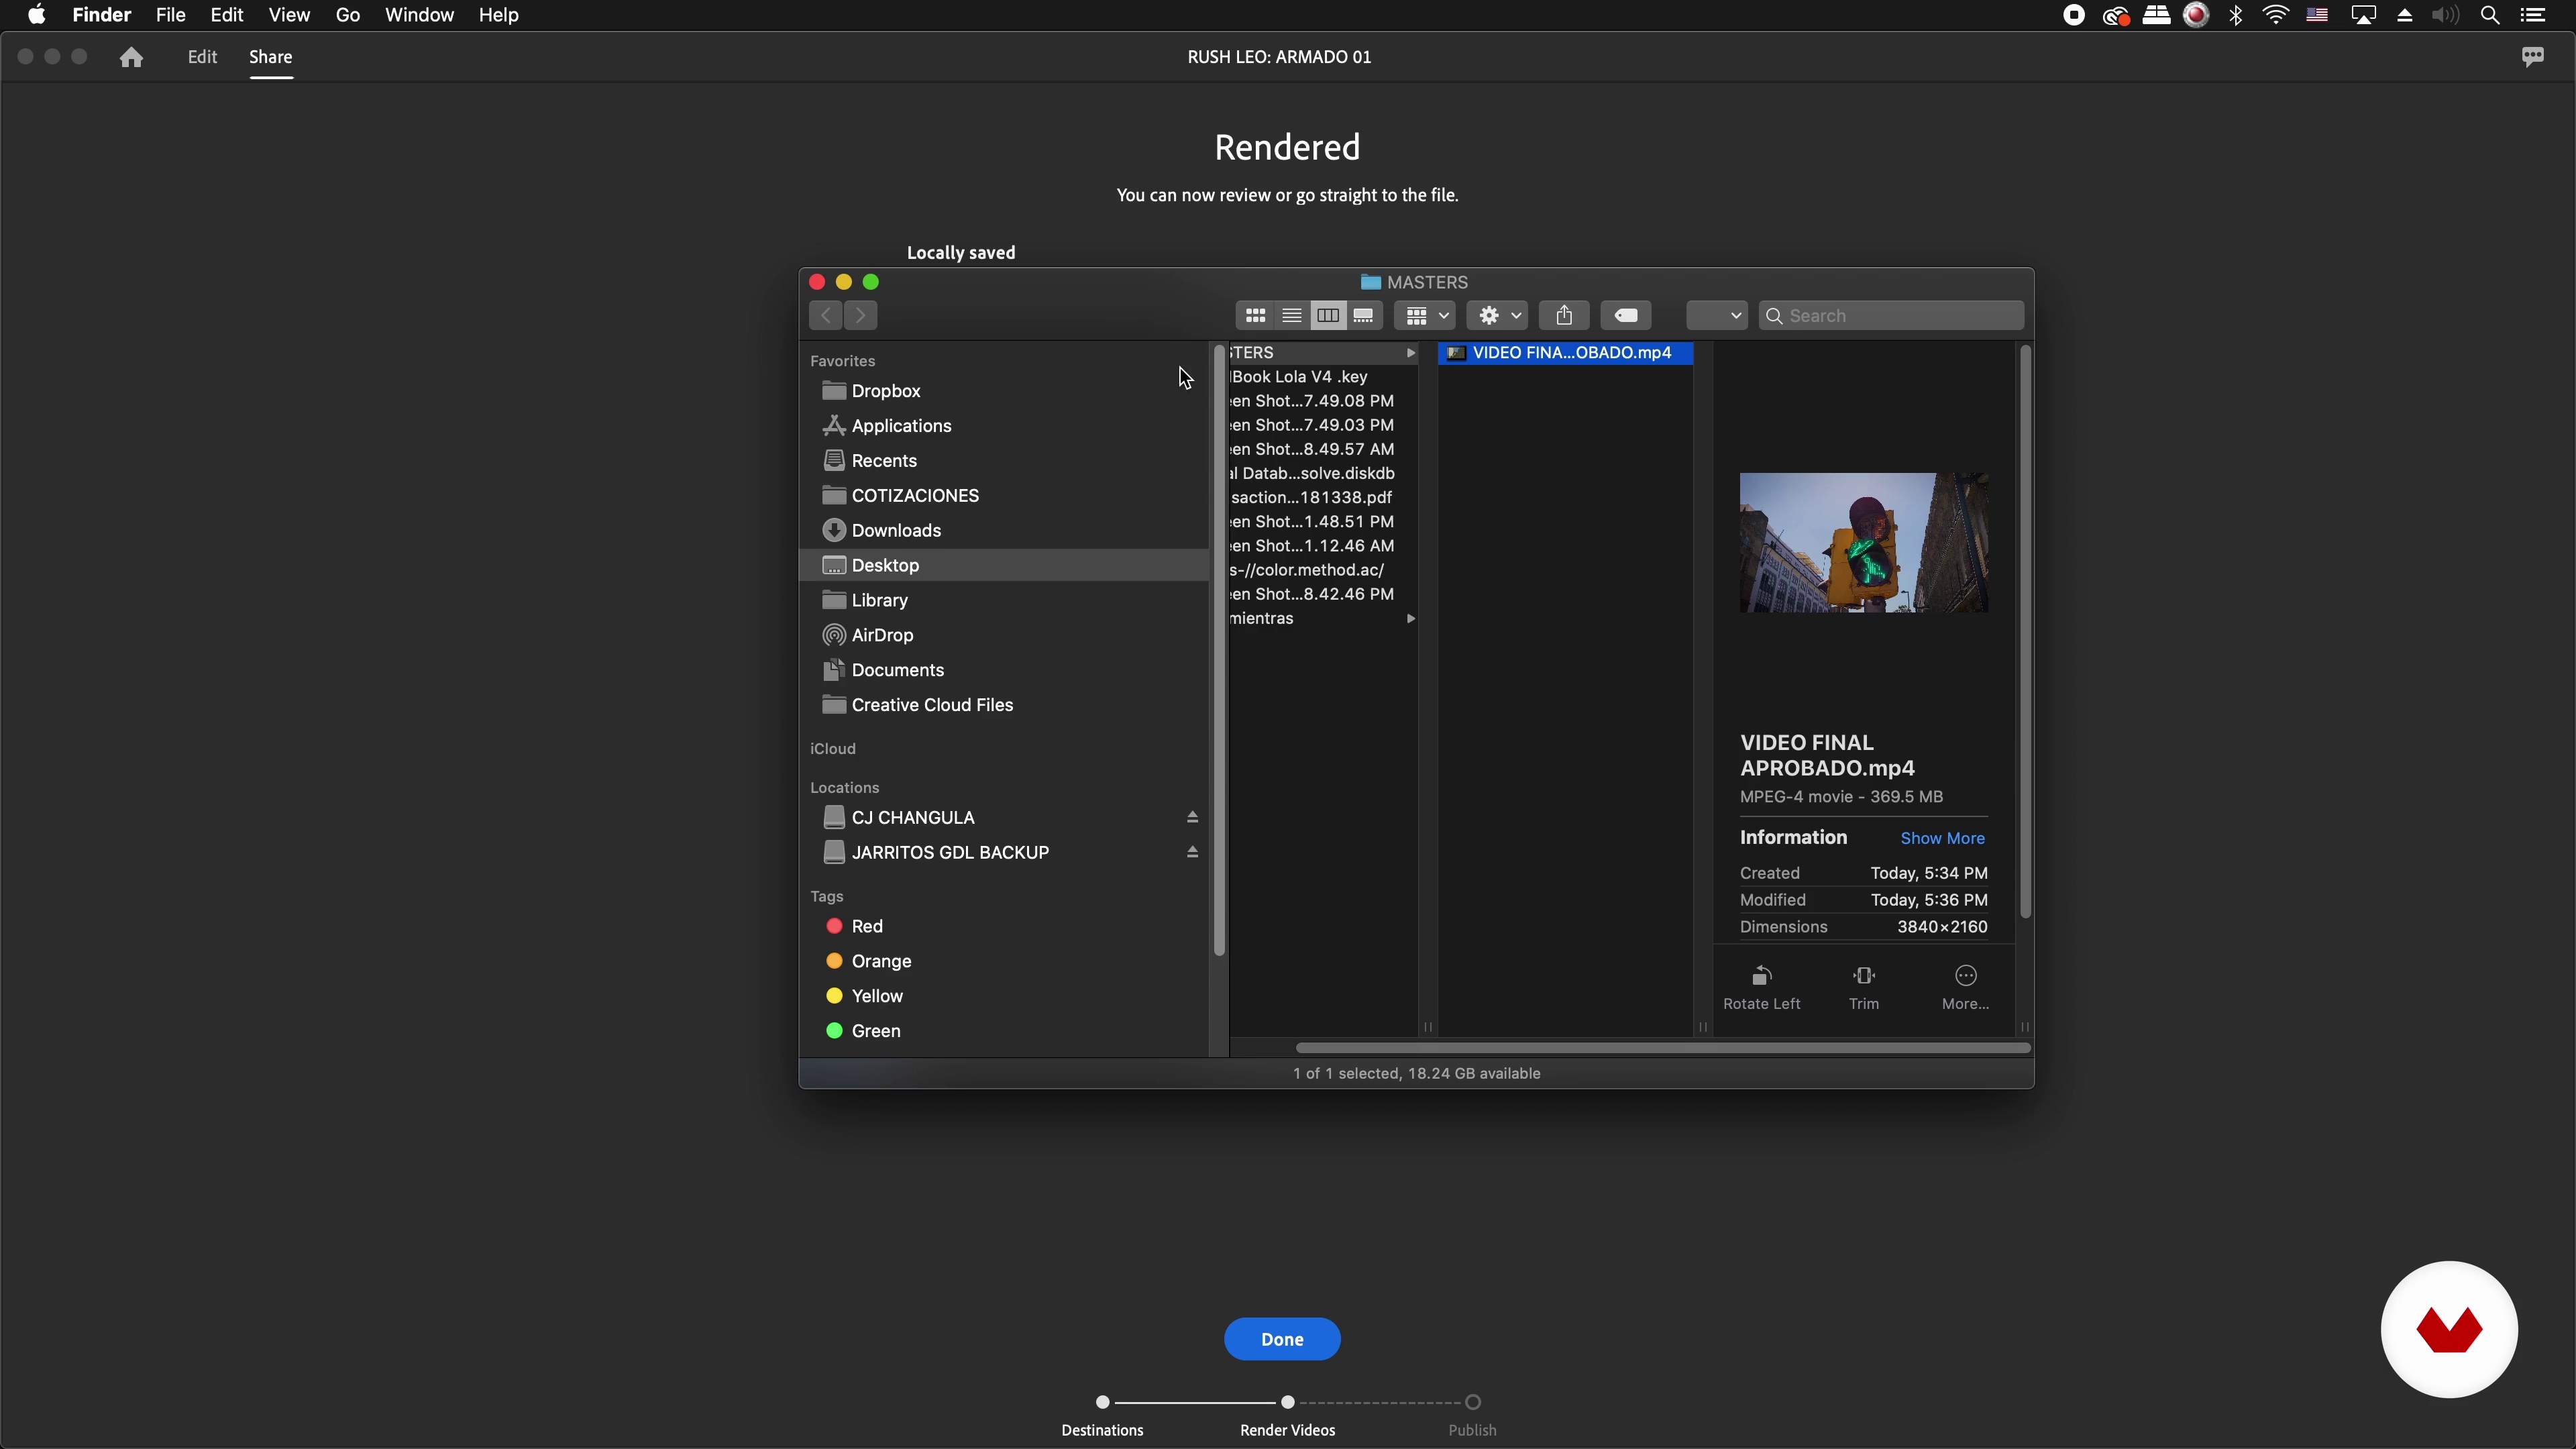The width and height of the screenshot is (2576, 1449).
Task: Click Rotate Left in preview pane
Action: 1761,987
